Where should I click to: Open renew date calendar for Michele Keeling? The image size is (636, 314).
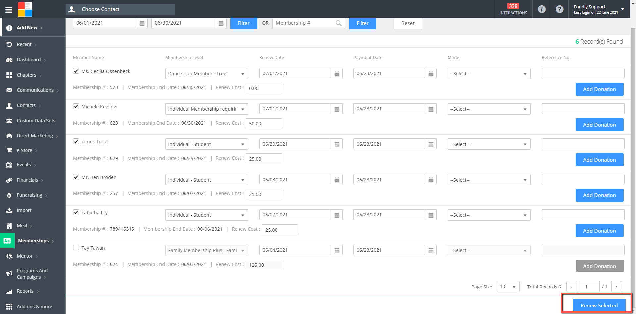337,109
